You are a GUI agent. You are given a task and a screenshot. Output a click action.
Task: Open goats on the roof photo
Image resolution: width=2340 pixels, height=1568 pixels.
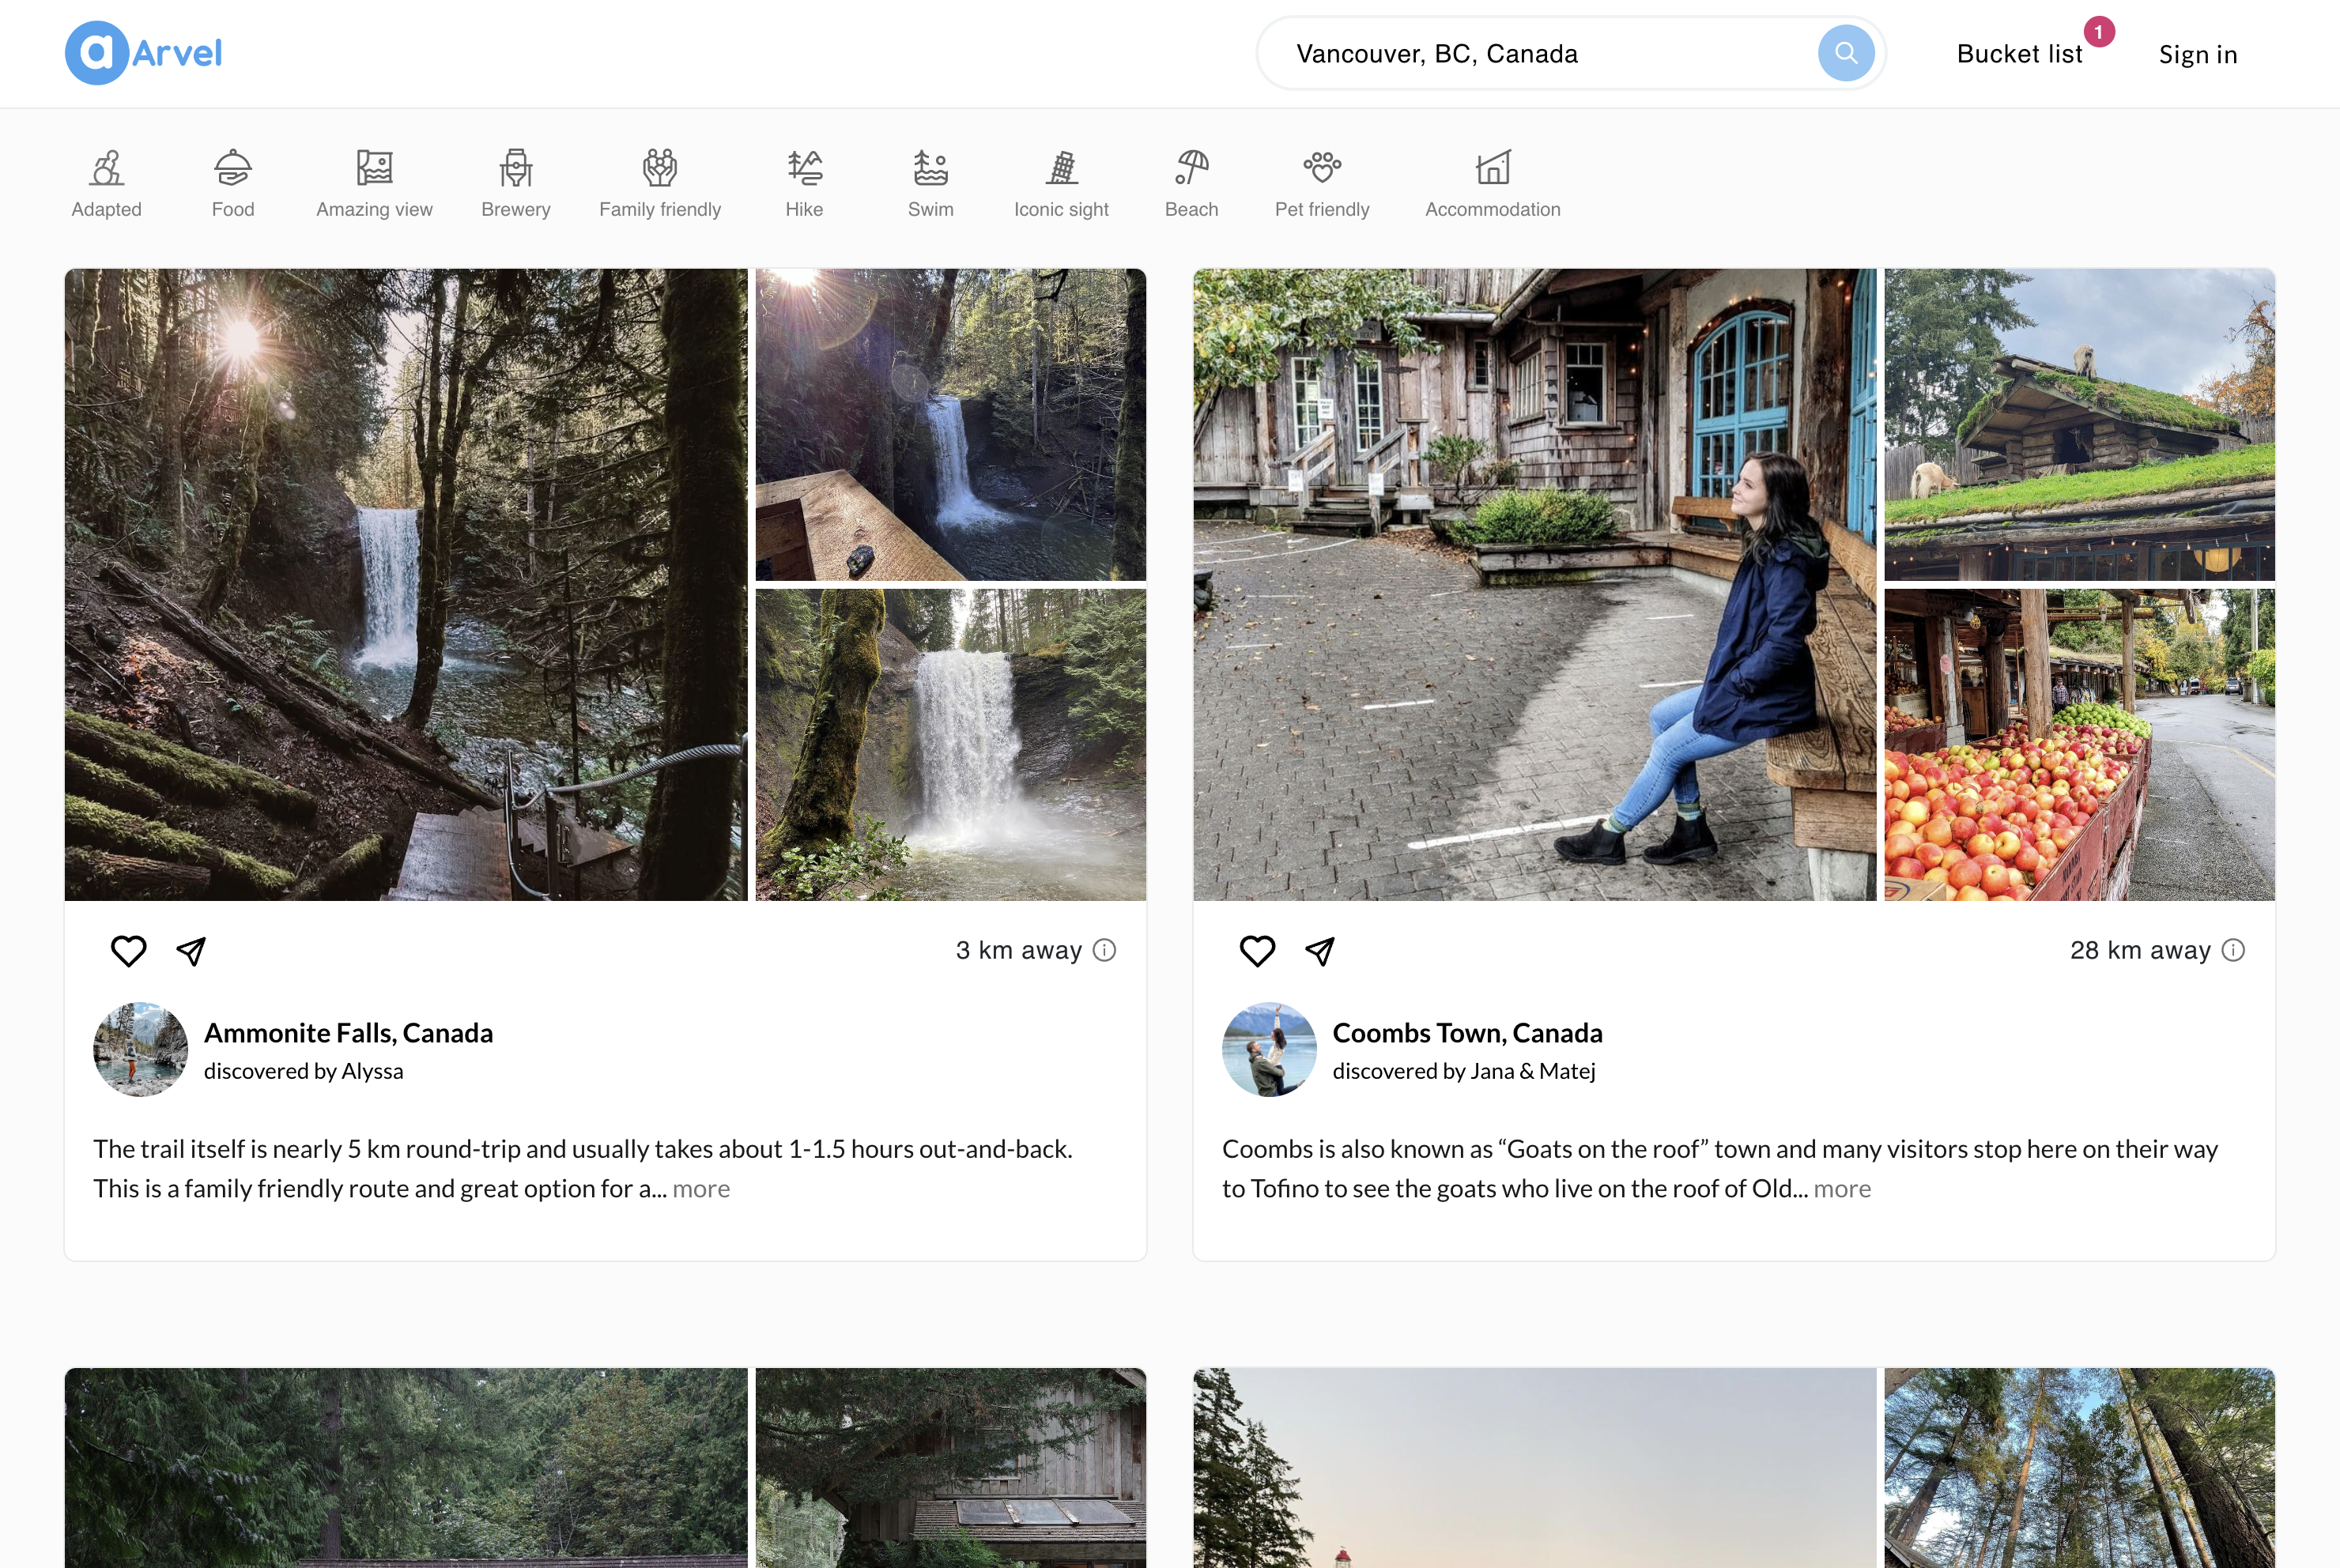coord(2079,424)
